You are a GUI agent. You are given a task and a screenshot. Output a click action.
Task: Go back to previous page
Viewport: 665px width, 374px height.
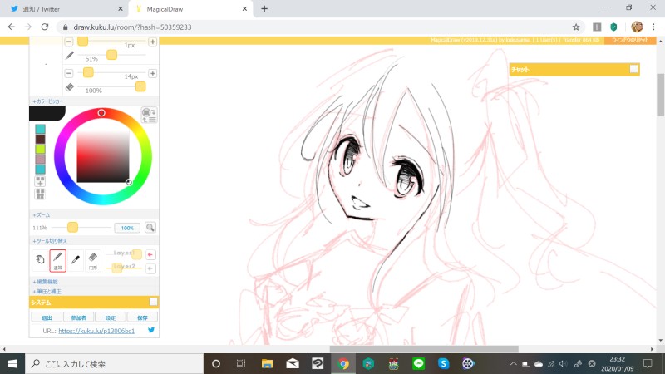tap(12, 27)
